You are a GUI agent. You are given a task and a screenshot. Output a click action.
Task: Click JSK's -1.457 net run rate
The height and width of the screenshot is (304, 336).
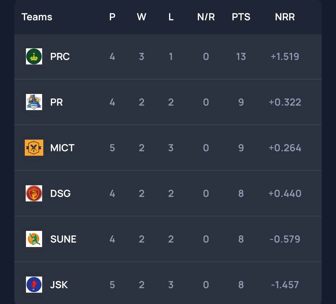tap(285, 285)
